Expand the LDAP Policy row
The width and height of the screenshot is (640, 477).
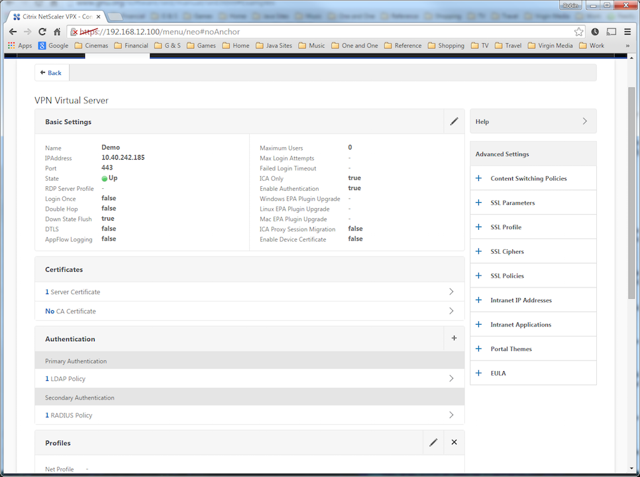(x=451, y=378)
